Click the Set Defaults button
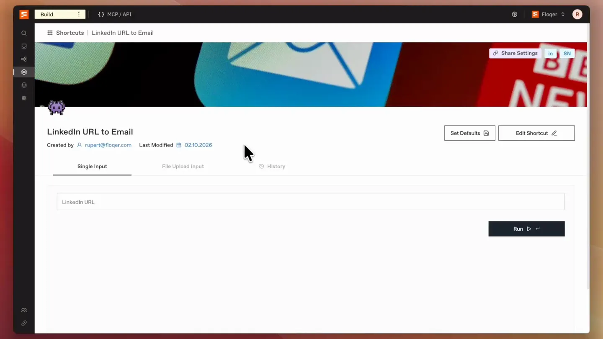 coord(470,133)
